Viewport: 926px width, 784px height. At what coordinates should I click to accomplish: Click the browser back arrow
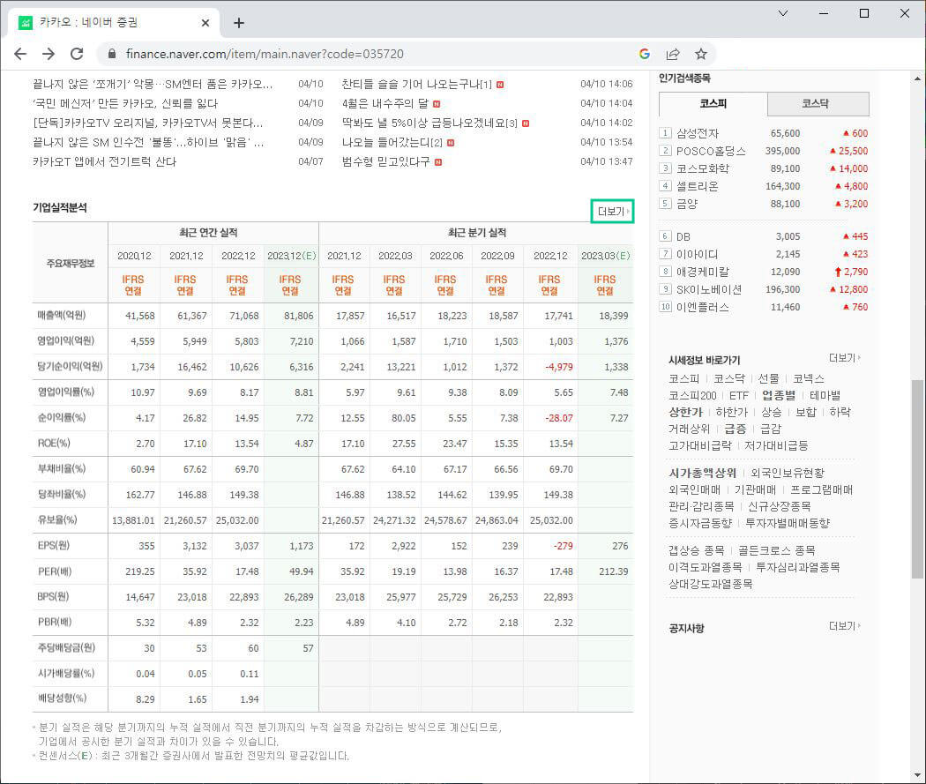pos(20,53)
